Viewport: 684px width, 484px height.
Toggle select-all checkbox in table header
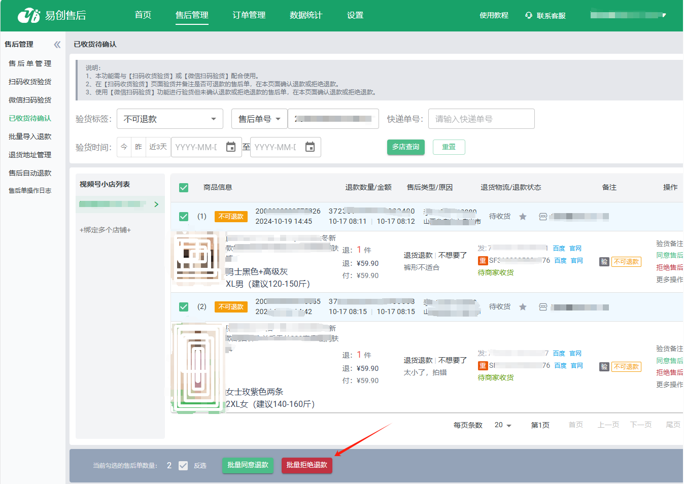pos(184,188)
